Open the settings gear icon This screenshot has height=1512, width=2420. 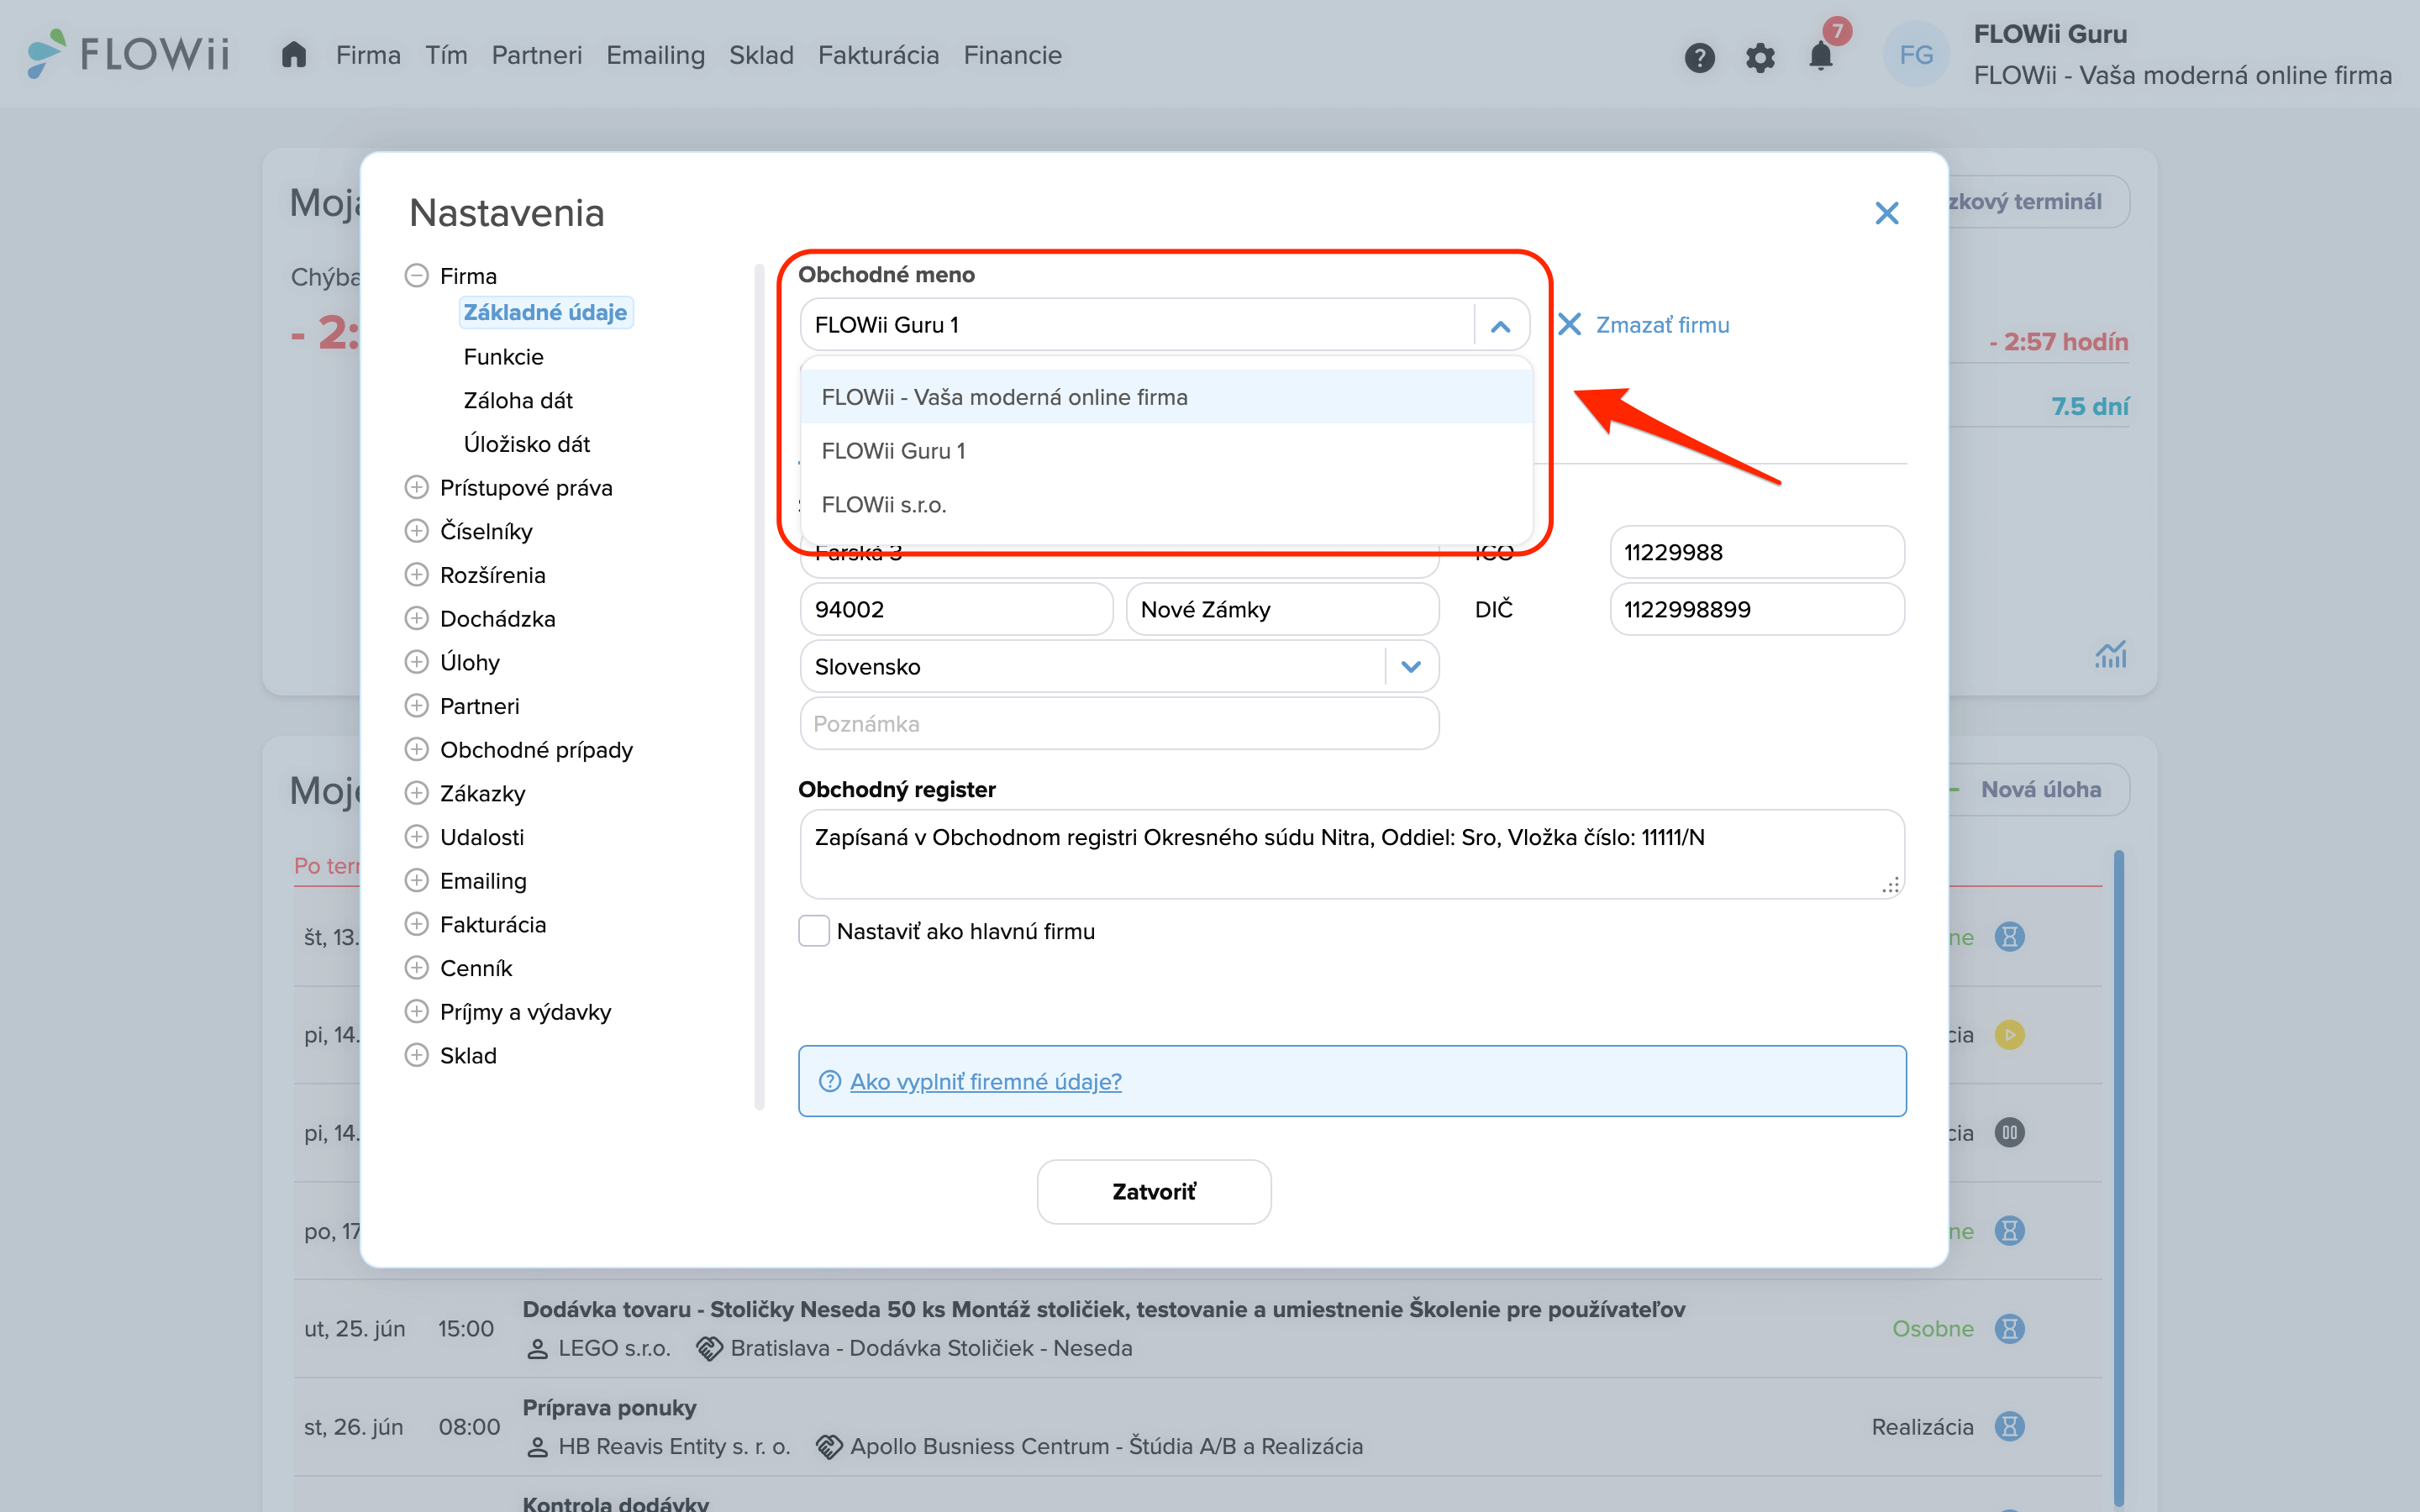(1760, 57)
